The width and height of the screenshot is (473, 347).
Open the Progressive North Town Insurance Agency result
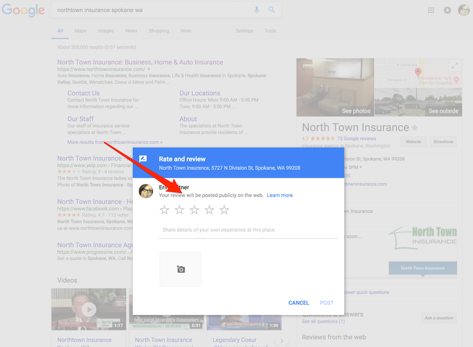95,245
